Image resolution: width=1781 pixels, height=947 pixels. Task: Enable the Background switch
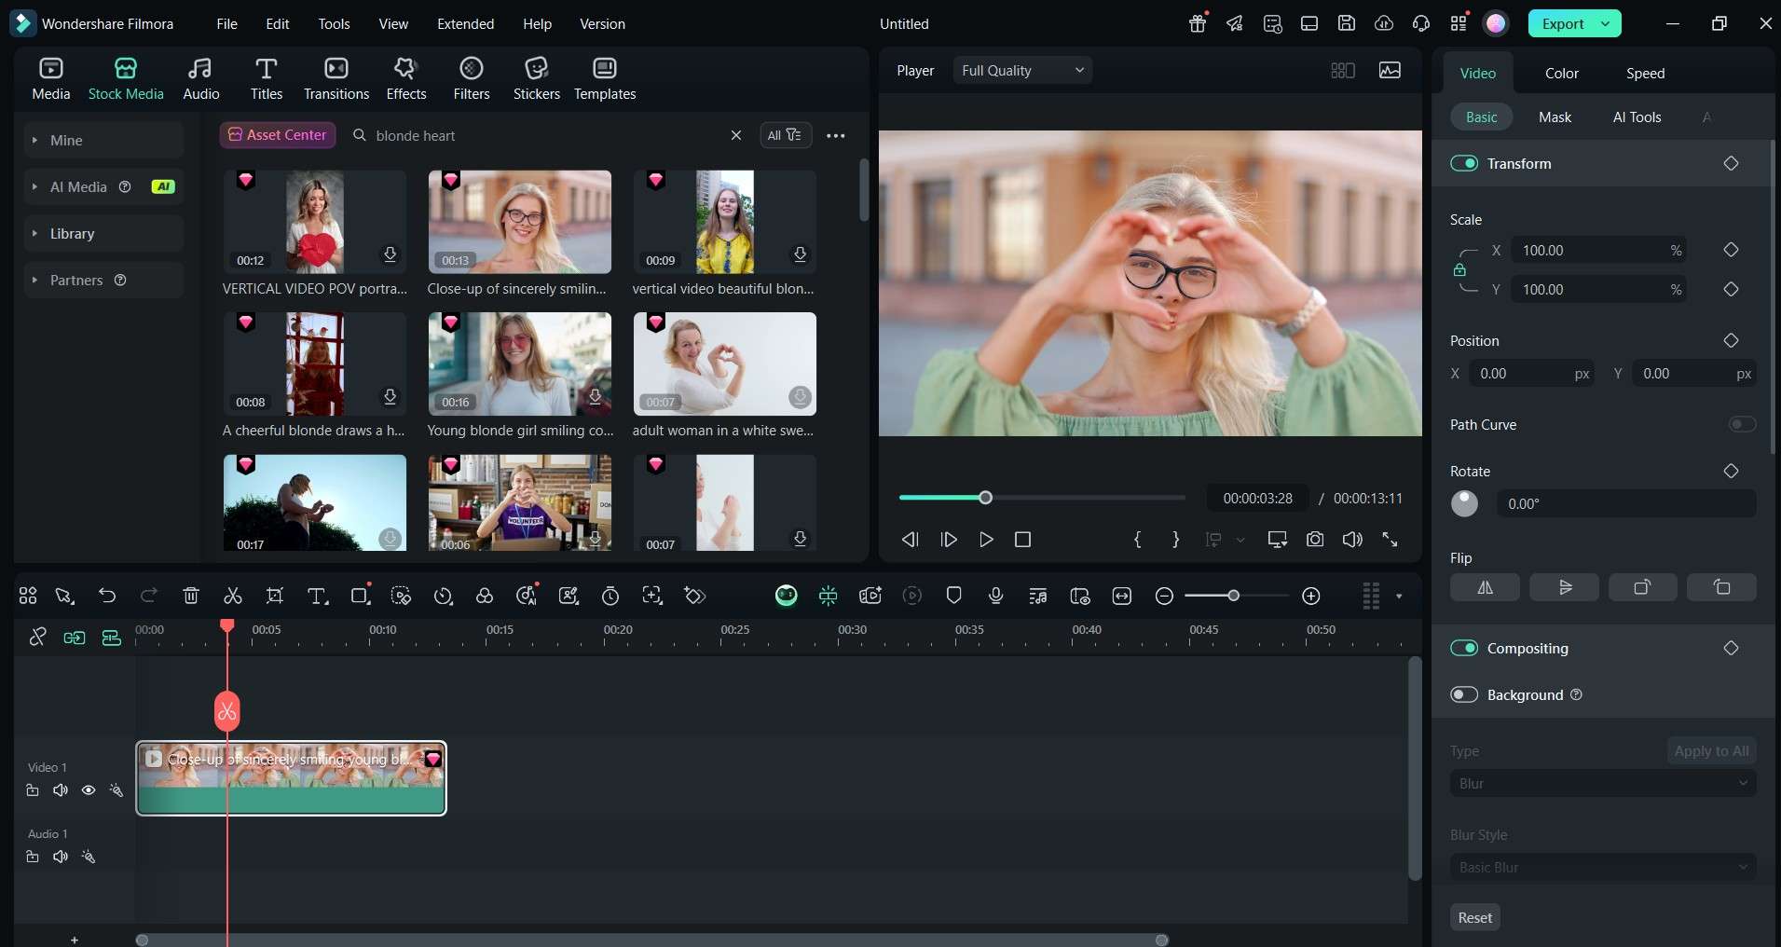(1464, 694)
